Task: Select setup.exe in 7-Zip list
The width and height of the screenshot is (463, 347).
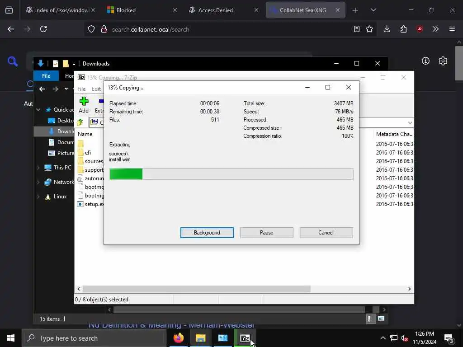Action: [90, 204]
